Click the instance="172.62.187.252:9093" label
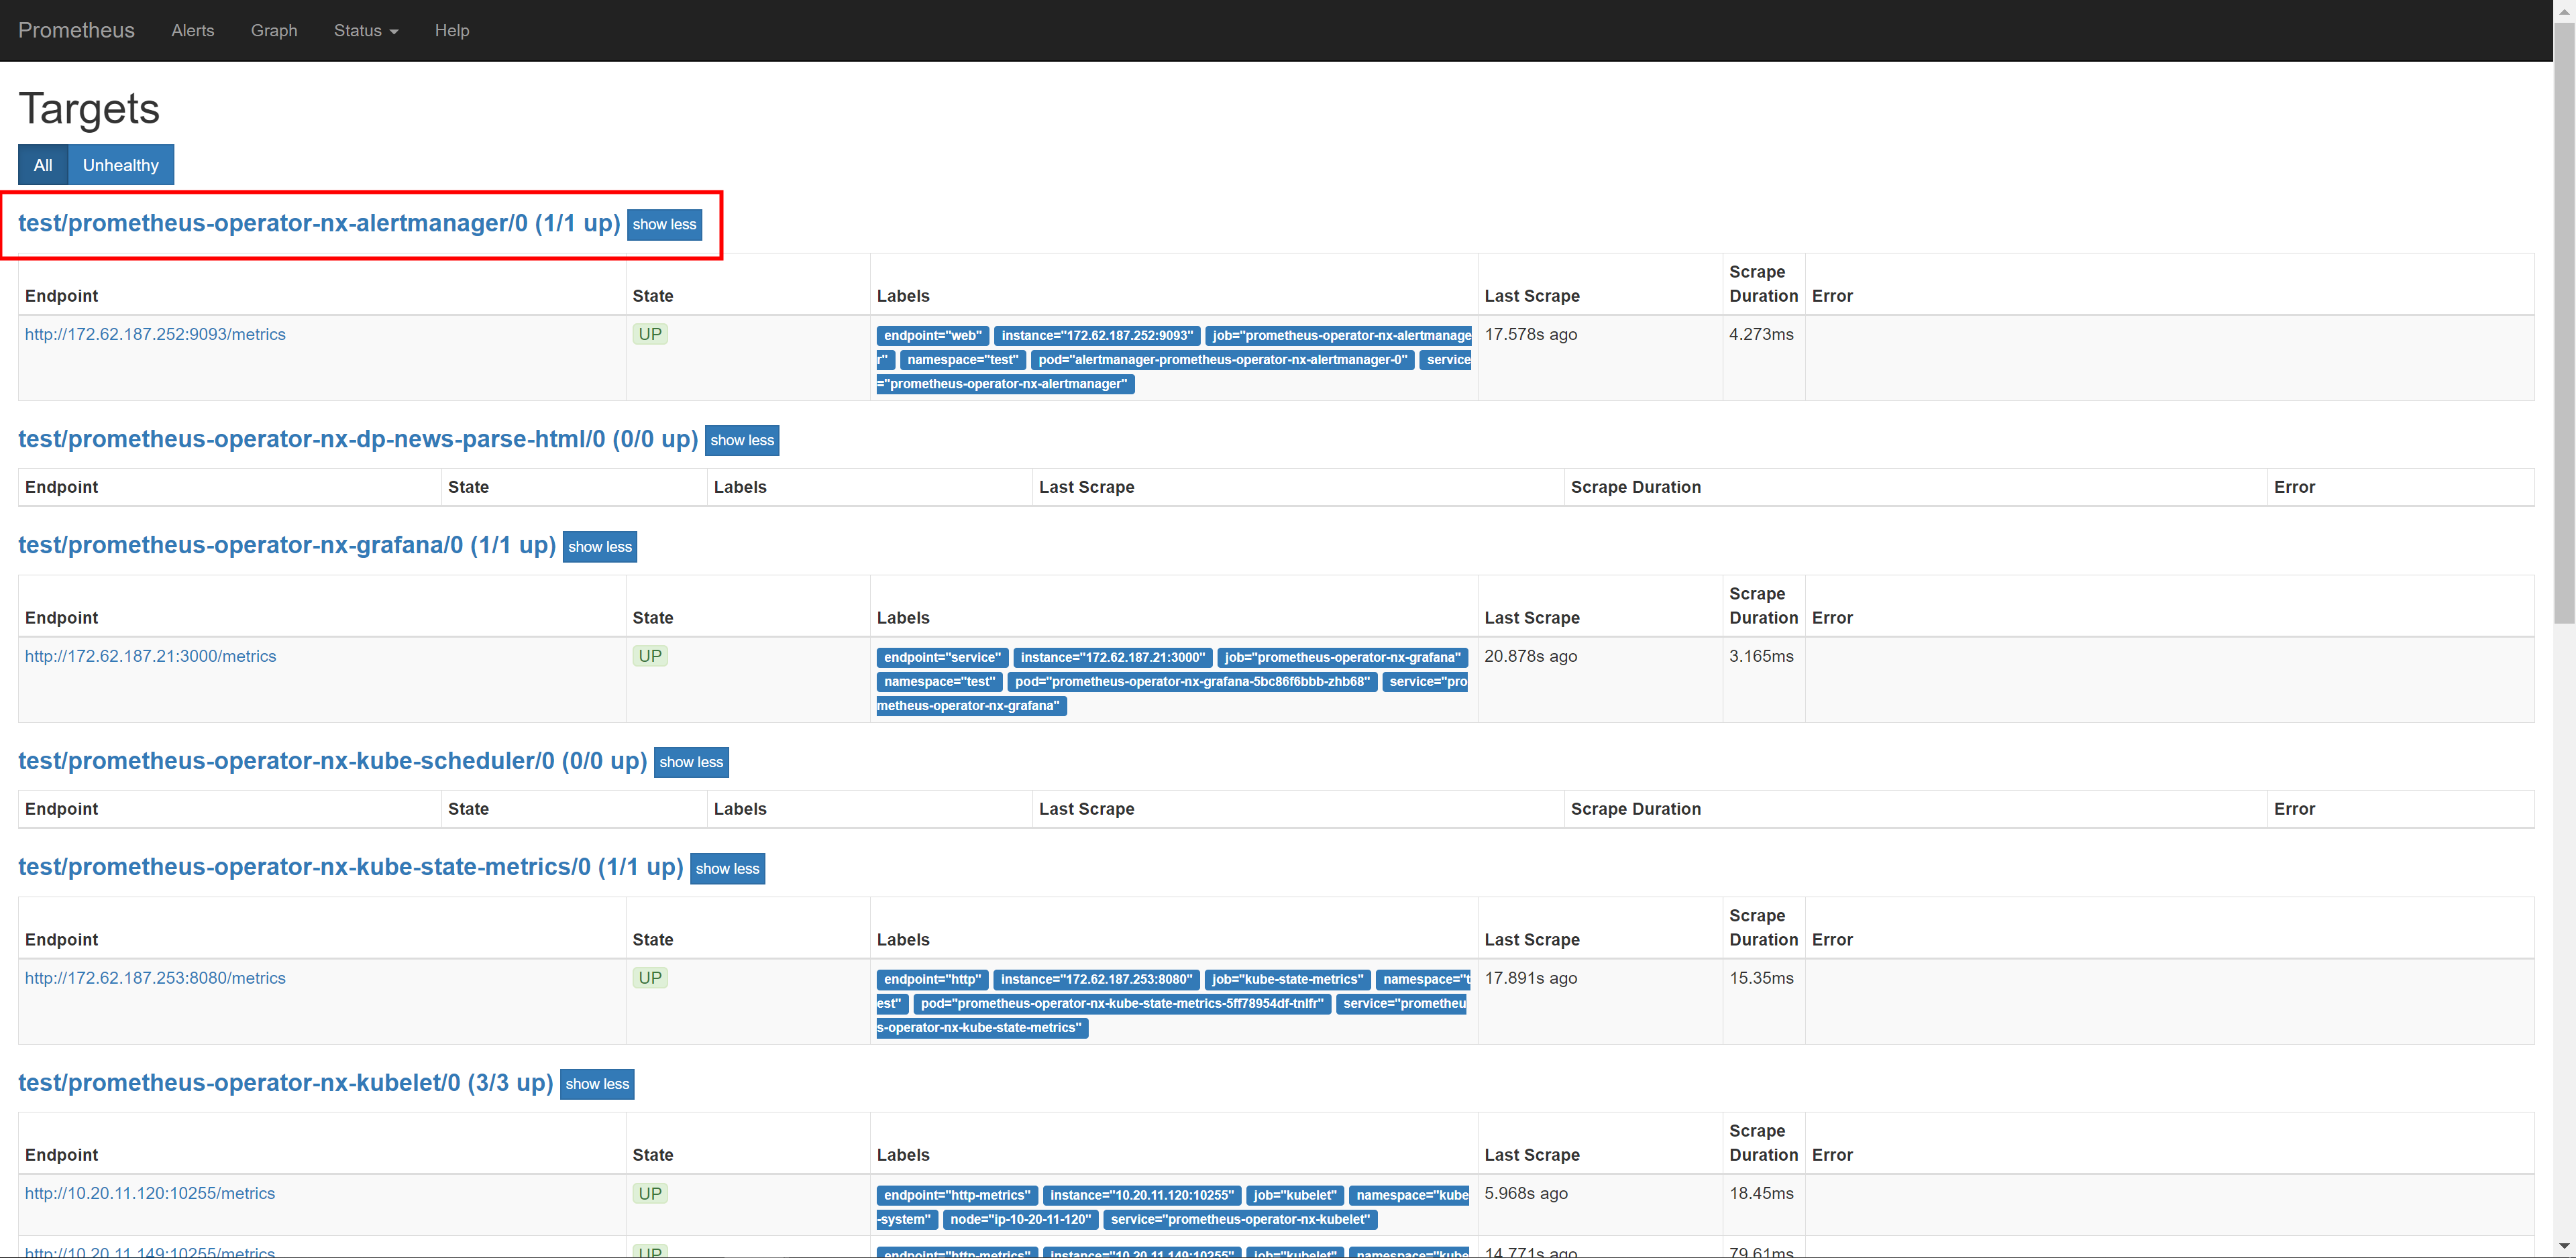 click(1097, 336)
